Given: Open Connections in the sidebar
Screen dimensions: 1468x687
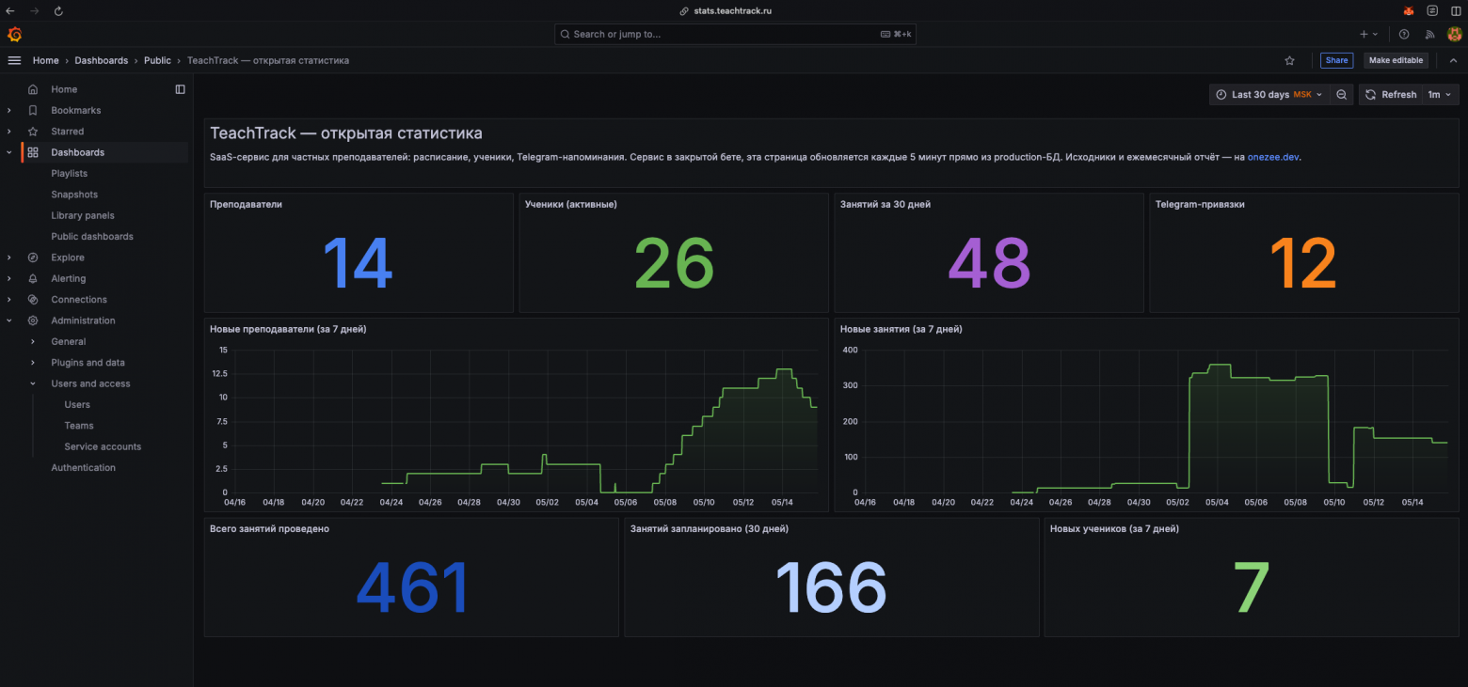Looking at the screenshot, I should click(79, 300).
